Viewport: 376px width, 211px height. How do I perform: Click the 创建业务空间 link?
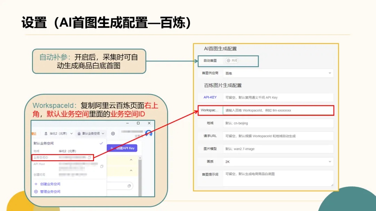(50, 184)
